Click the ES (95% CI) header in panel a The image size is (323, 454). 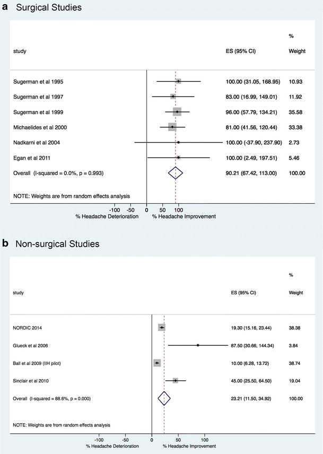[x=240, y=51]
